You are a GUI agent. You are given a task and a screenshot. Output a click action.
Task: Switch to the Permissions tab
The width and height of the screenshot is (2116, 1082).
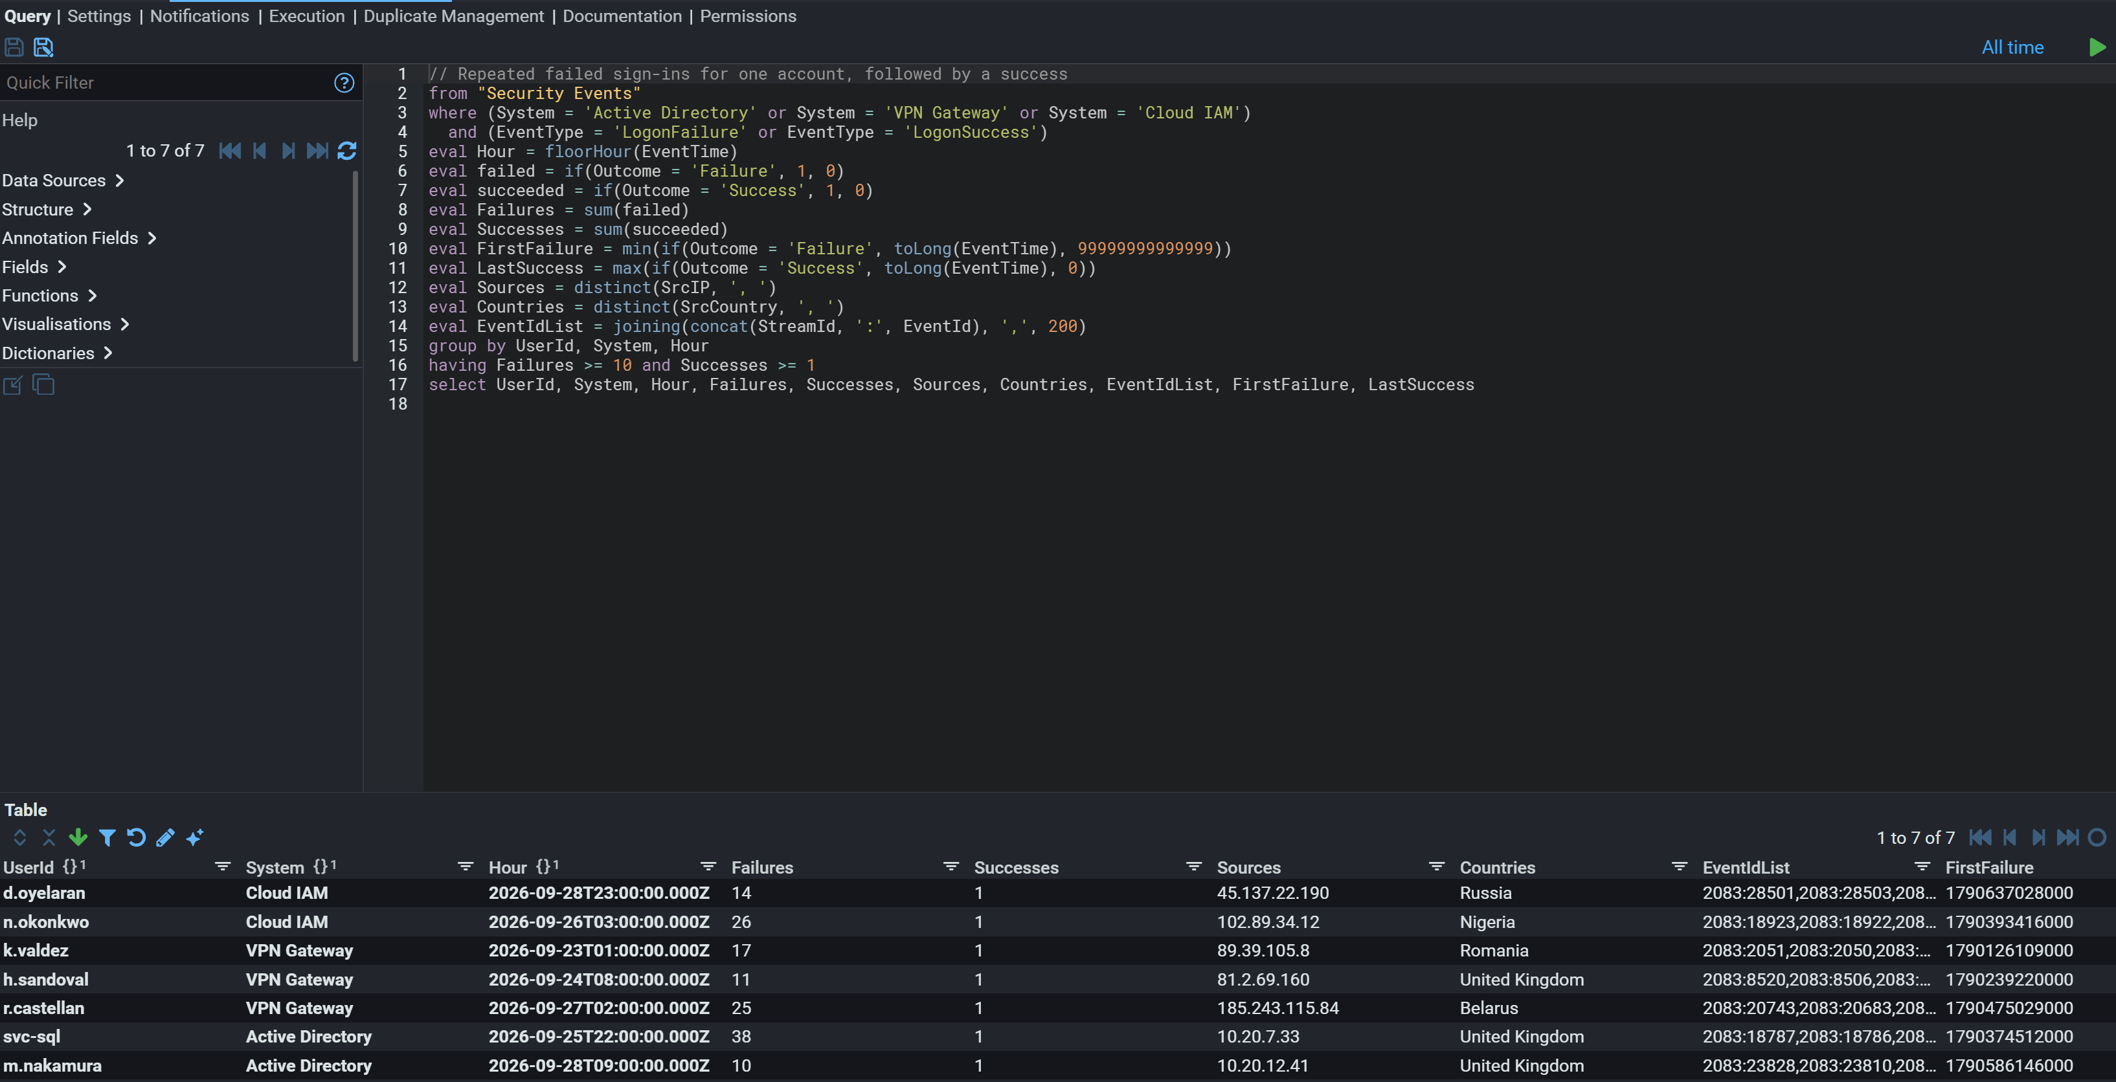[747, 16]
